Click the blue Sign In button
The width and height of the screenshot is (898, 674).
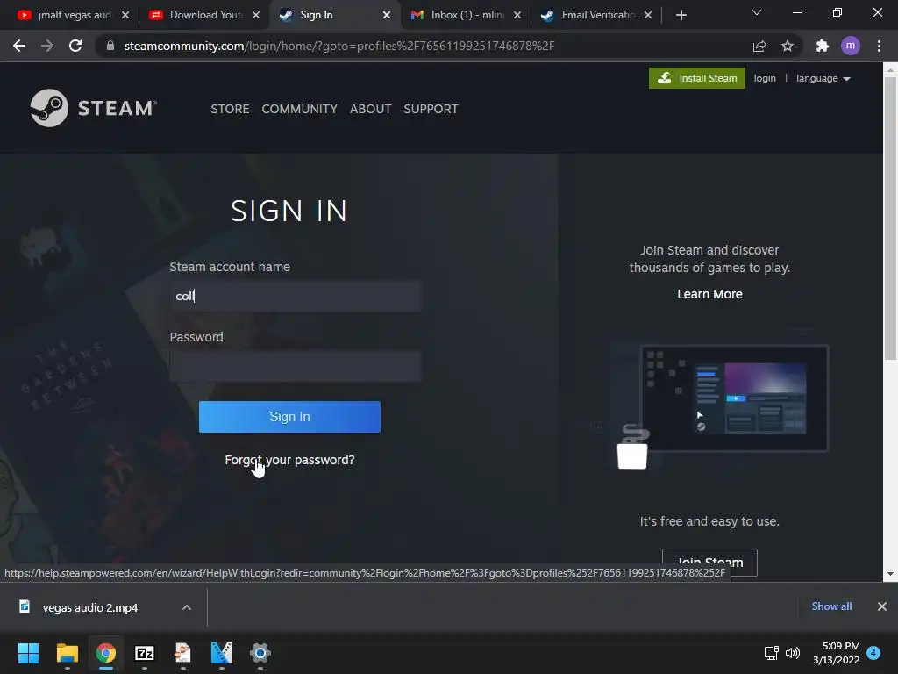pos(289,417)
